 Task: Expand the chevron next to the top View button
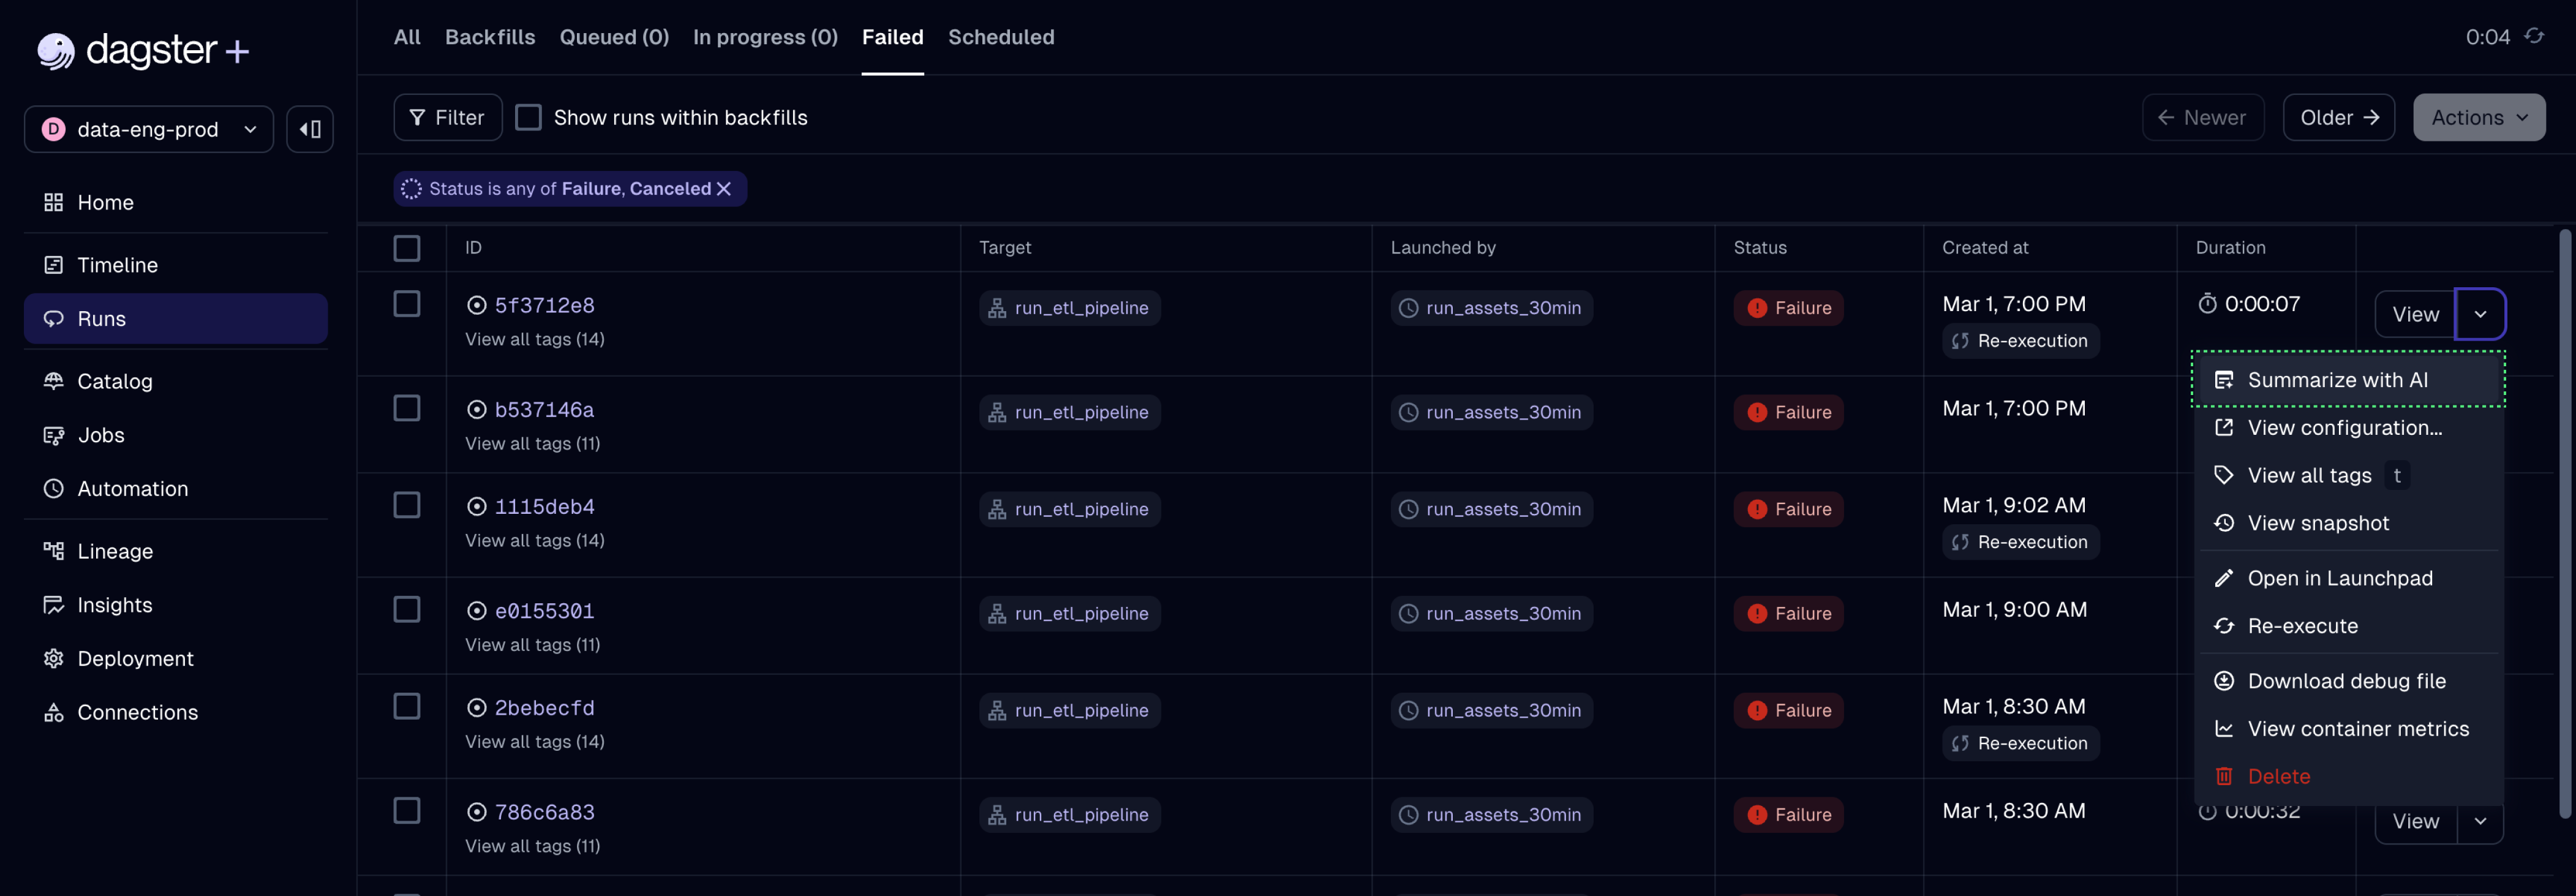pyautogui.click(x=2481, y=313)
